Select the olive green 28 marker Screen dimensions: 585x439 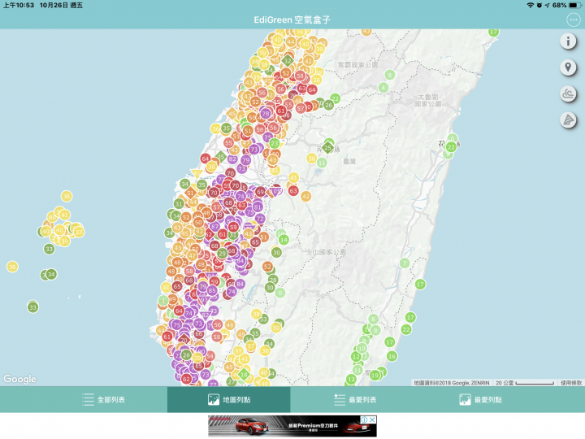pos(273,280)
